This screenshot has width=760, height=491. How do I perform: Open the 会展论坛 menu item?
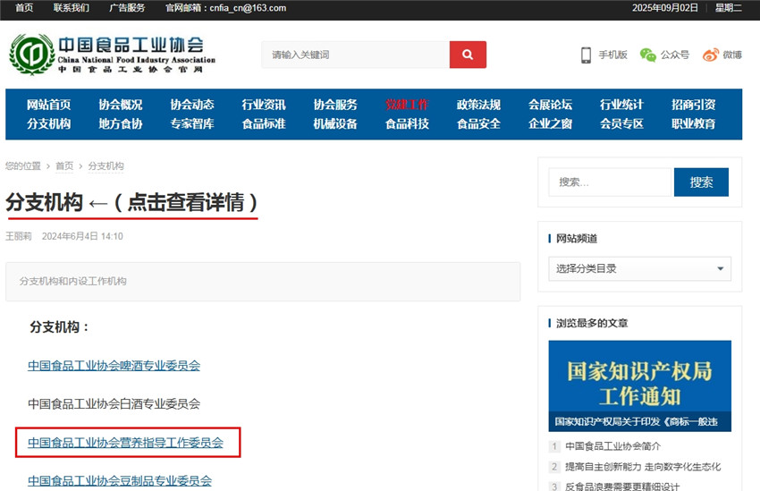click(x=550, y=105)
